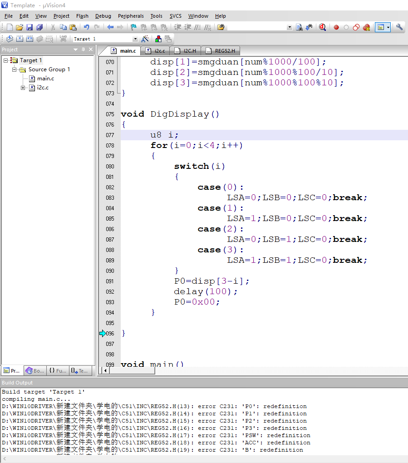Image resolution: width=408 pixels, height=463 pixels.
Task: Open the Project menu
Action: point(61,16)
